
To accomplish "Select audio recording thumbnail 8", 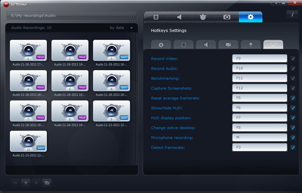I will [70, 111].
